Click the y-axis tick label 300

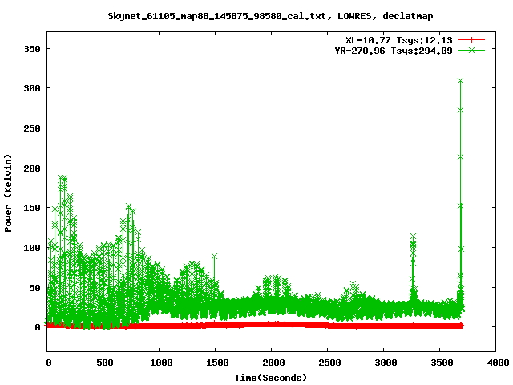click(30, 88)
